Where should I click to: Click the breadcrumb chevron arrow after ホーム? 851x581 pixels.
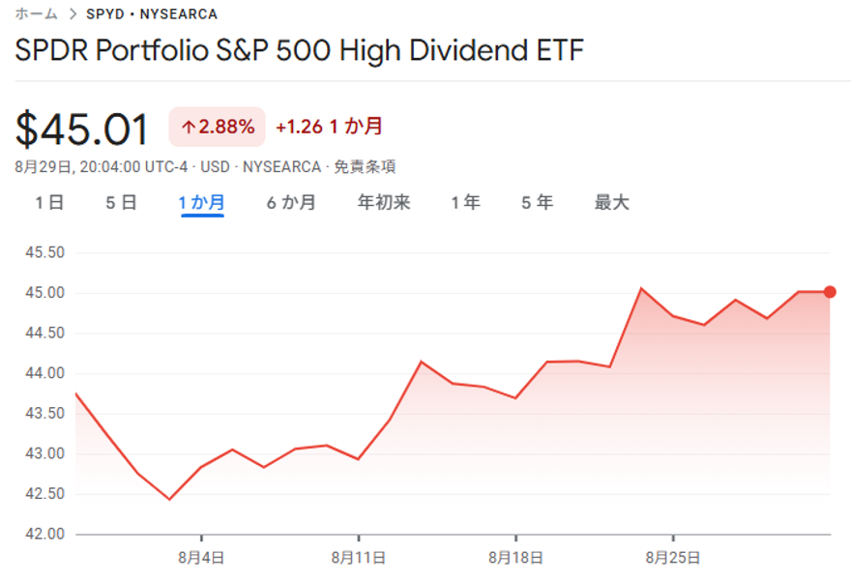(x=73, y=15)
